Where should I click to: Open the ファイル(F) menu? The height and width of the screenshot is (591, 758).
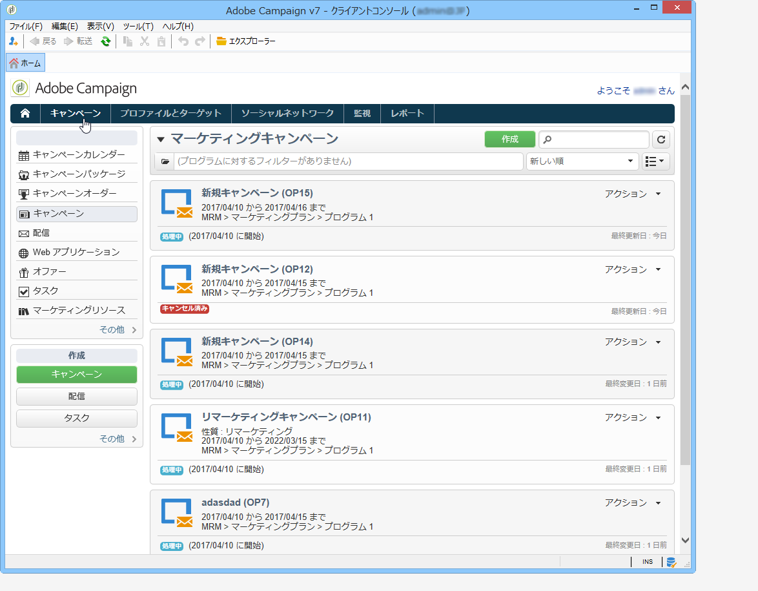click(x=26, y=26)
